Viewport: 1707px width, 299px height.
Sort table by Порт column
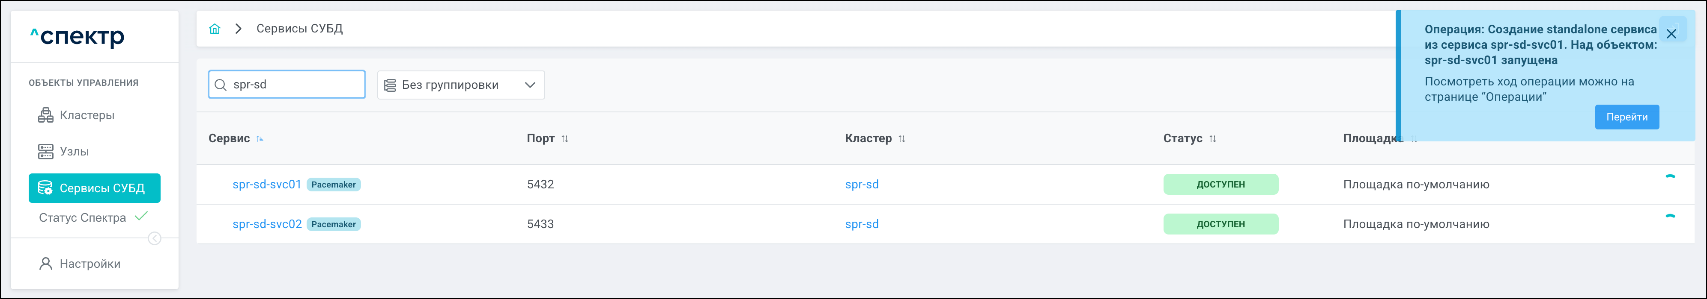[x=564, y=139]
